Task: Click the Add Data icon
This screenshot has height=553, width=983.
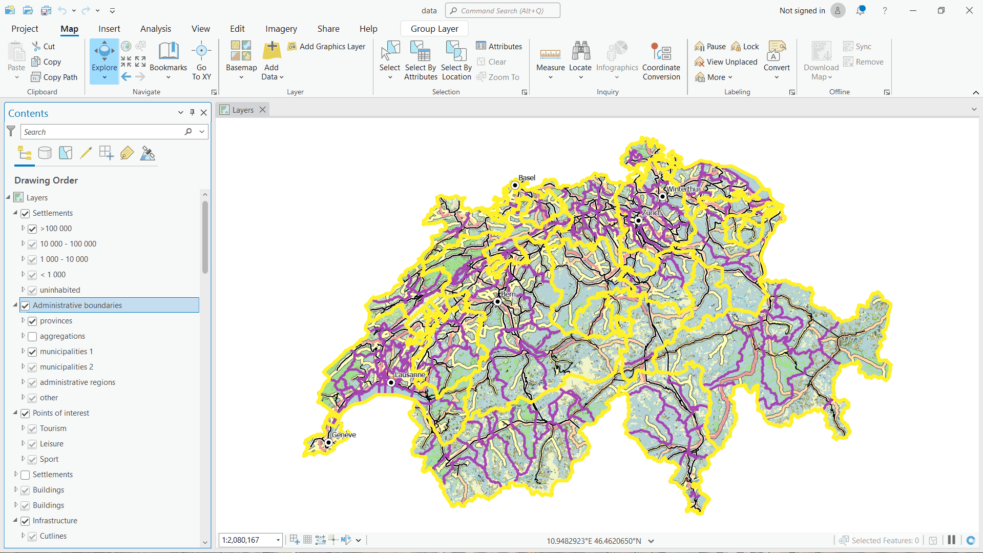Action: [271, 52]
